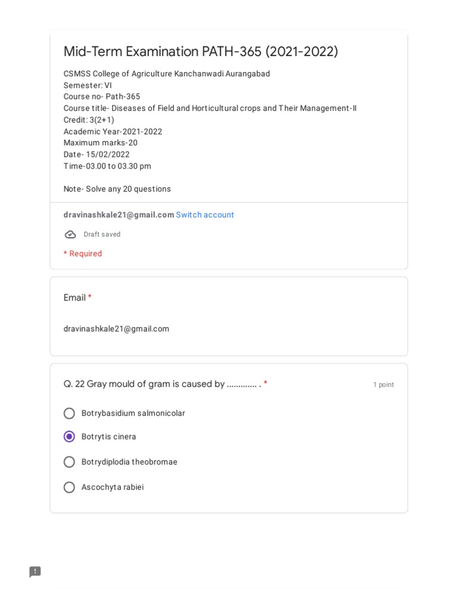Click the 1 point label
Viewport: 457px width, 610px height.
tap(383, 385)
